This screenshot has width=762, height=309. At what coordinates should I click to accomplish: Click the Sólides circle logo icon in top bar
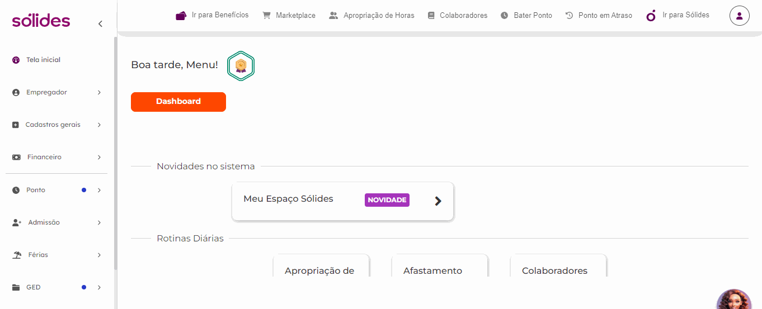[651, 16]
